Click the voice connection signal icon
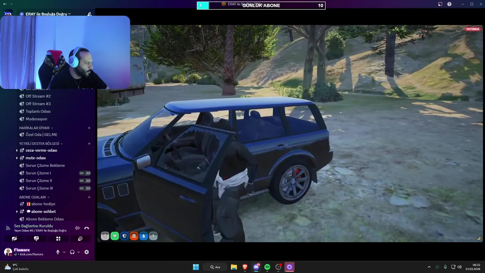The image size is (485, 273). coord(8,228)
